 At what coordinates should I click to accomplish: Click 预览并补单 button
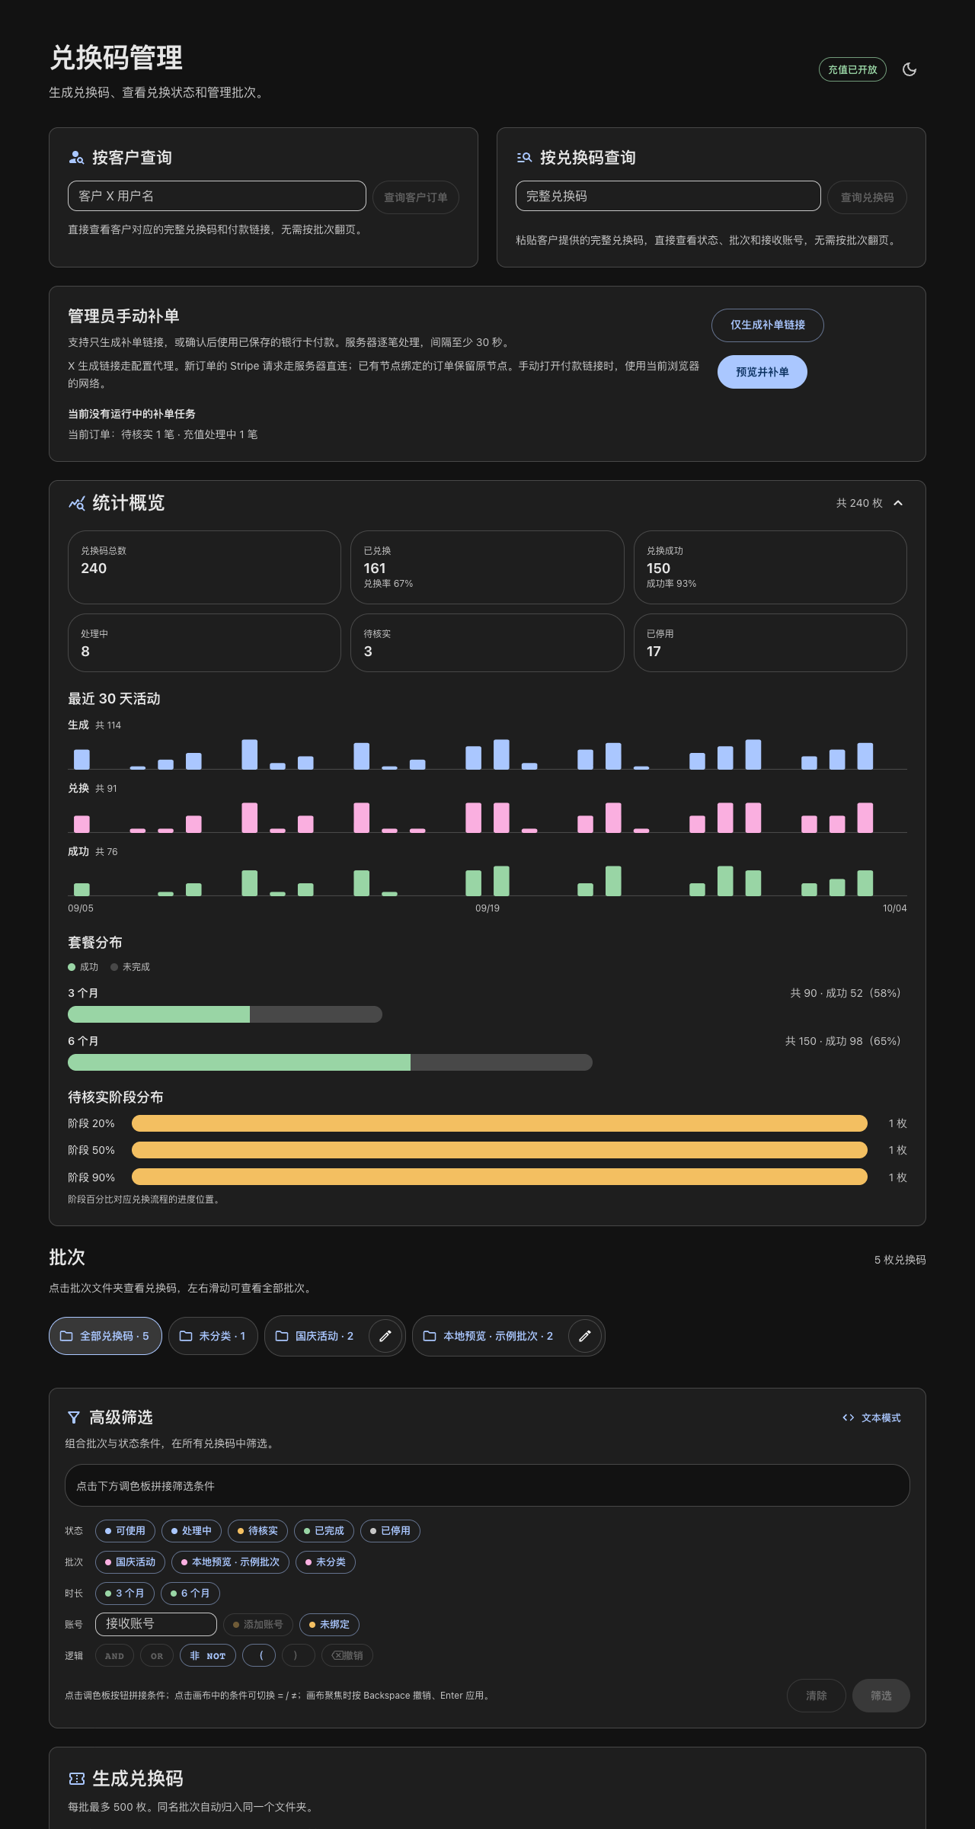coord(762,372)
